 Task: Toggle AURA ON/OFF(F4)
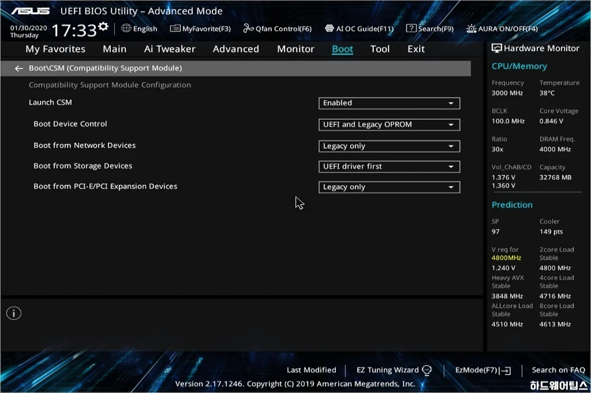point(502,29)
